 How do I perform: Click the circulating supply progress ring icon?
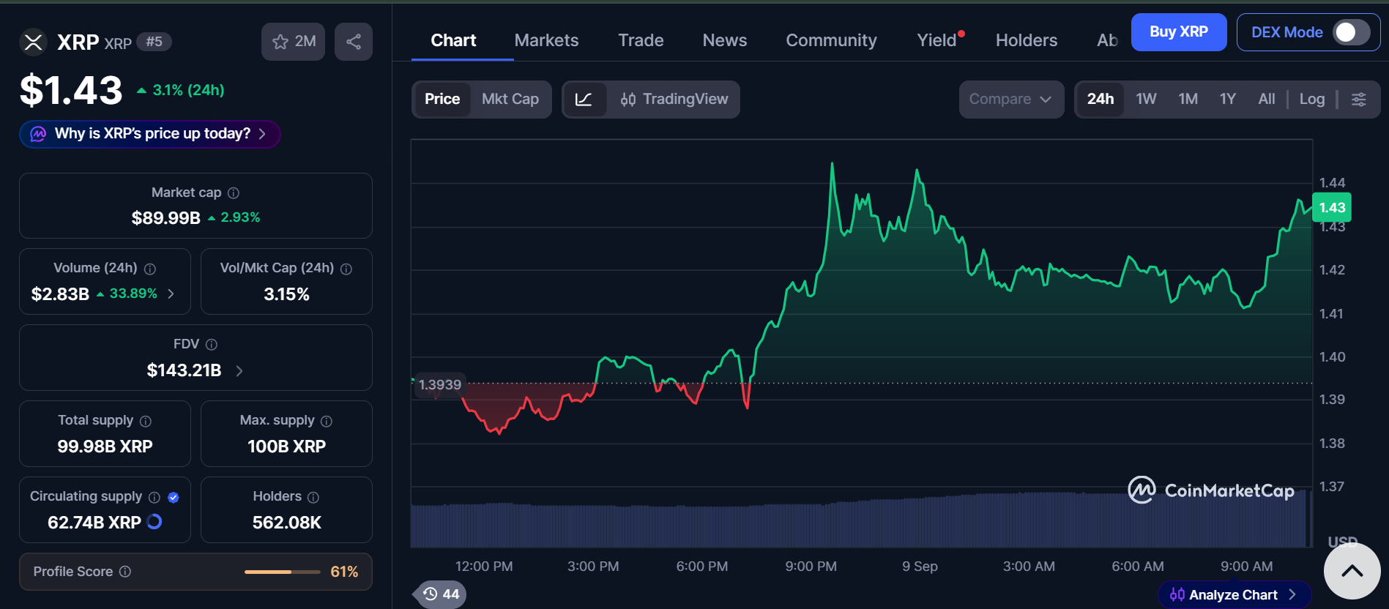tap(154, 522)
